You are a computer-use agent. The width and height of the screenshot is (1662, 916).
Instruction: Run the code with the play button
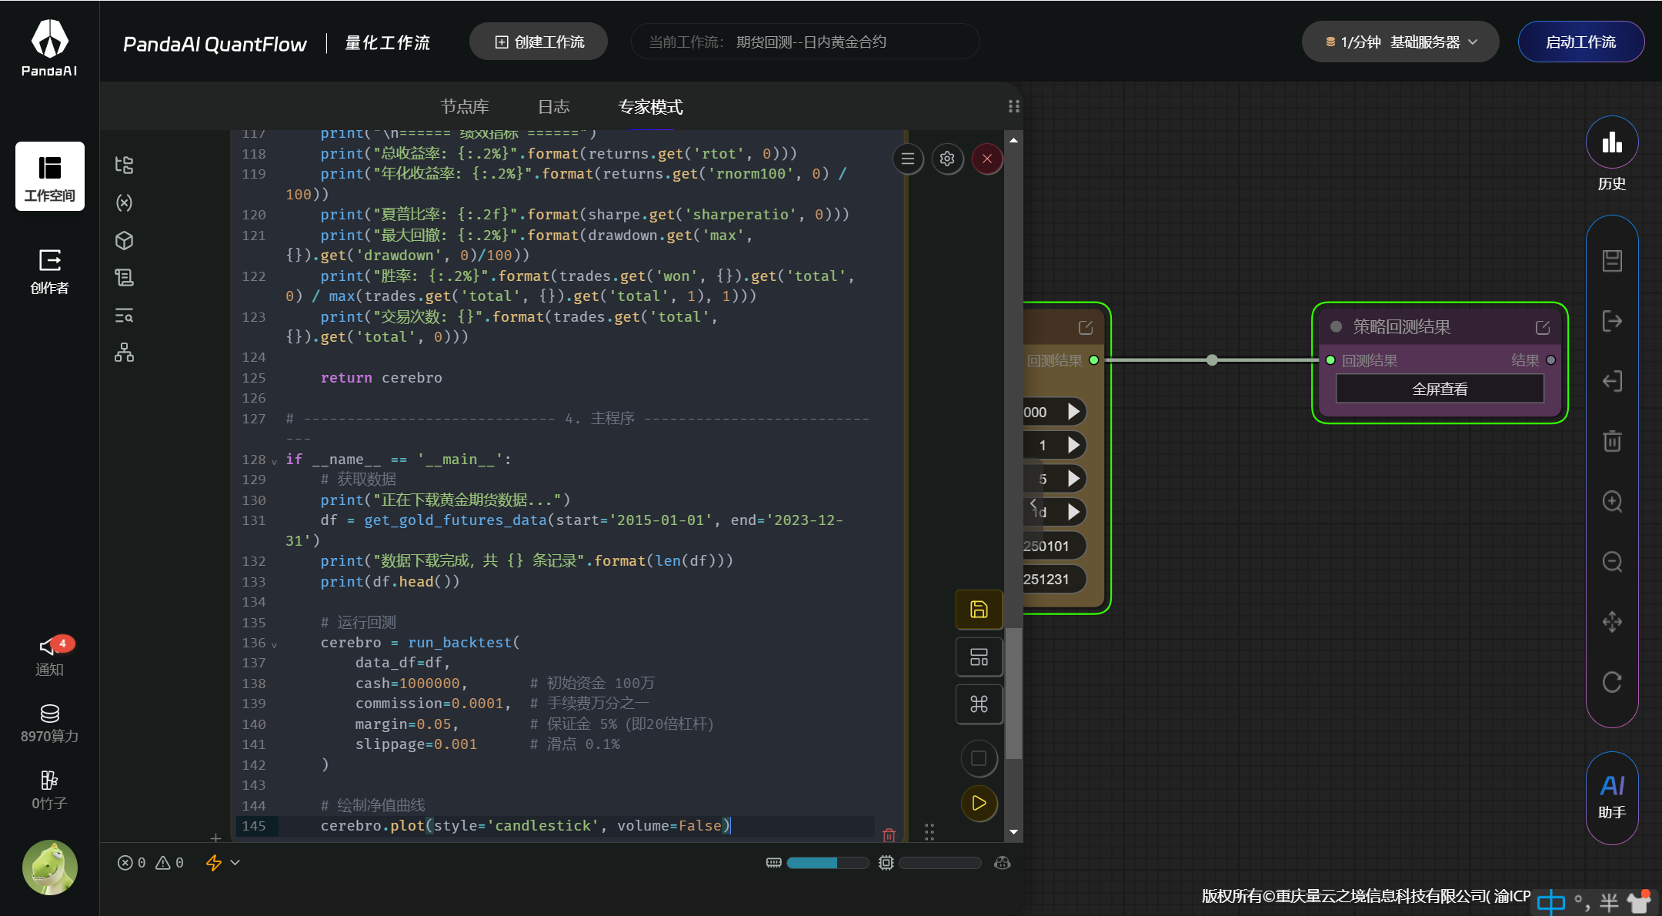(979, 804)
